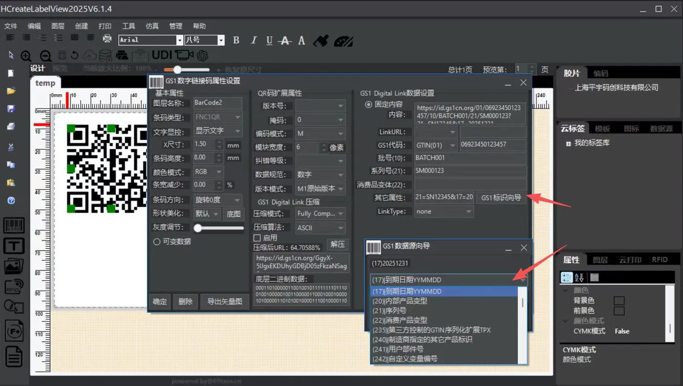Open the 文件 menu

11,26
